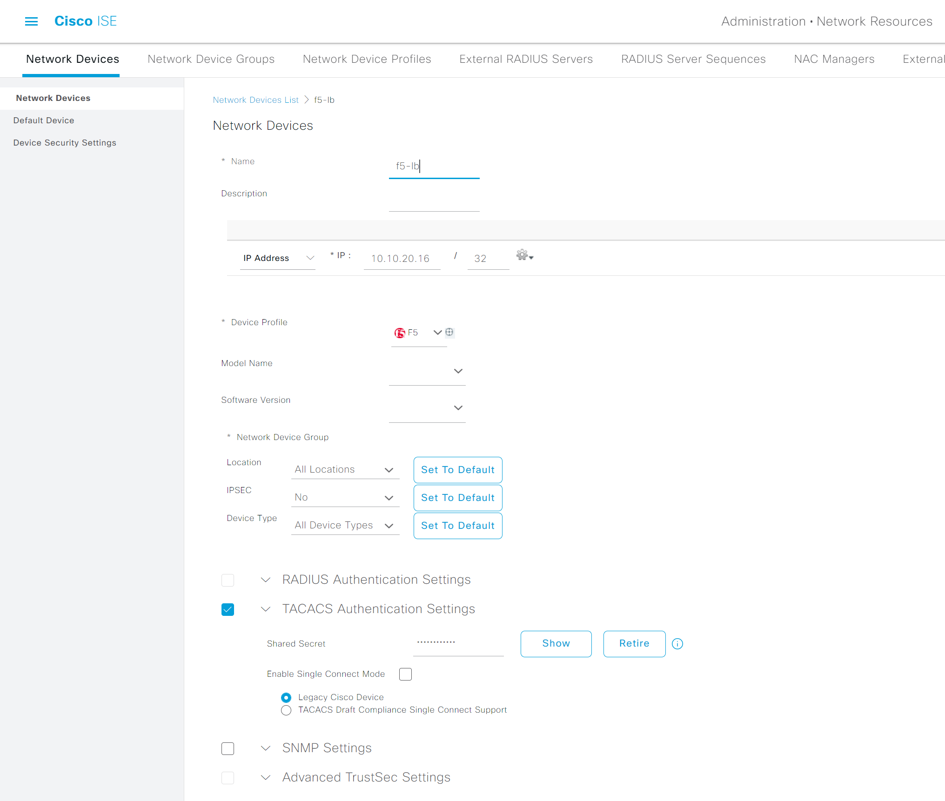Collapse TACACS Authentication Settings section

pos(266,609)
